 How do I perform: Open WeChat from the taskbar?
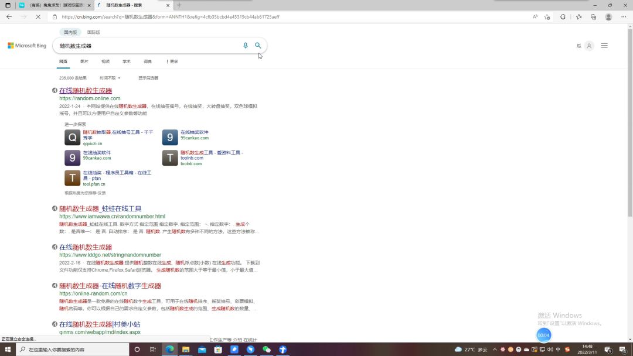click(267, 350)
